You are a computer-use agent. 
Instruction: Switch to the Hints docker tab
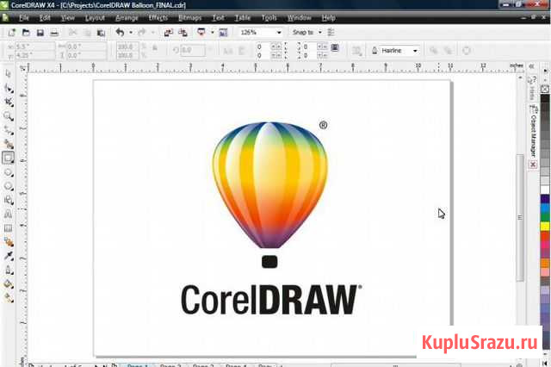[534, 88]
